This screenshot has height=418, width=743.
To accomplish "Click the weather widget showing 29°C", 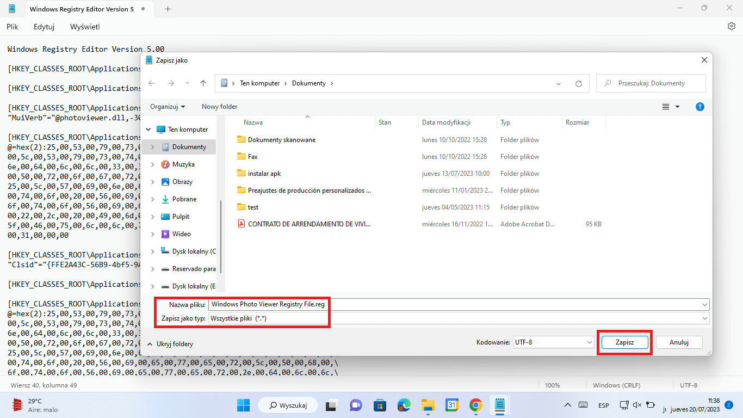I will tap(35, 405).
